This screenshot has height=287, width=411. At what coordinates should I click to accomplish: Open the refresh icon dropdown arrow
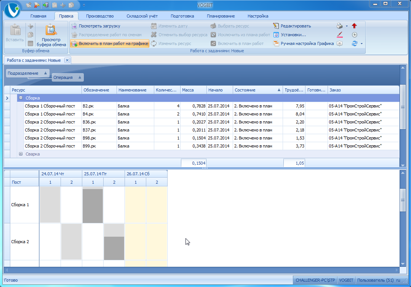[362, 43]
